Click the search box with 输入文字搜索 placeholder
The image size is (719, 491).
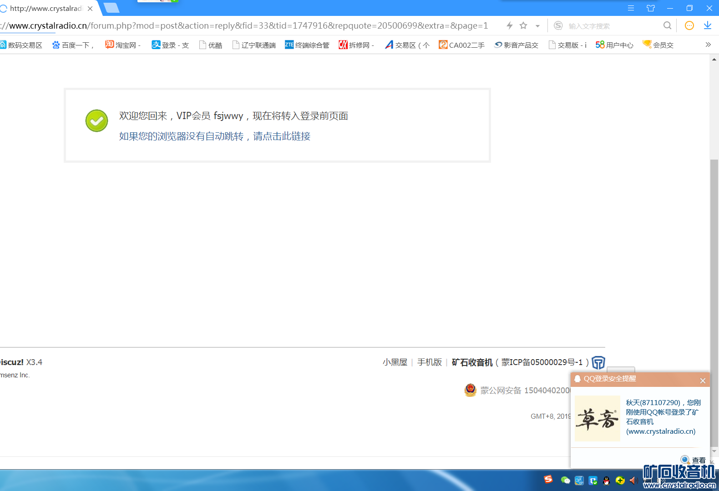(612, 26)
